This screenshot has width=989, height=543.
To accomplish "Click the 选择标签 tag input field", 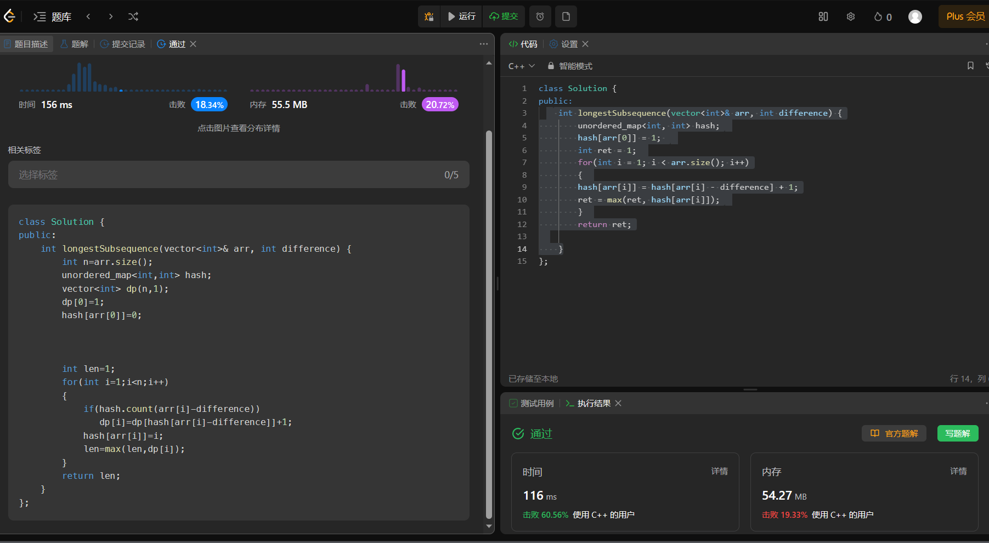I will (x=239, y=174).
